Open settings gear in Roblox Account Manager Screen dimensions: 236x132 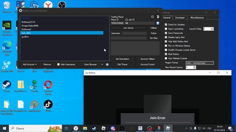[152, 17]
